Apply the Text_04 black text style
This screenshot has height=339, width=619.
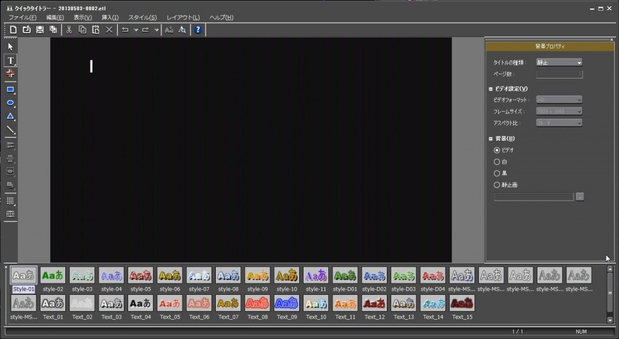click(140, 303)
